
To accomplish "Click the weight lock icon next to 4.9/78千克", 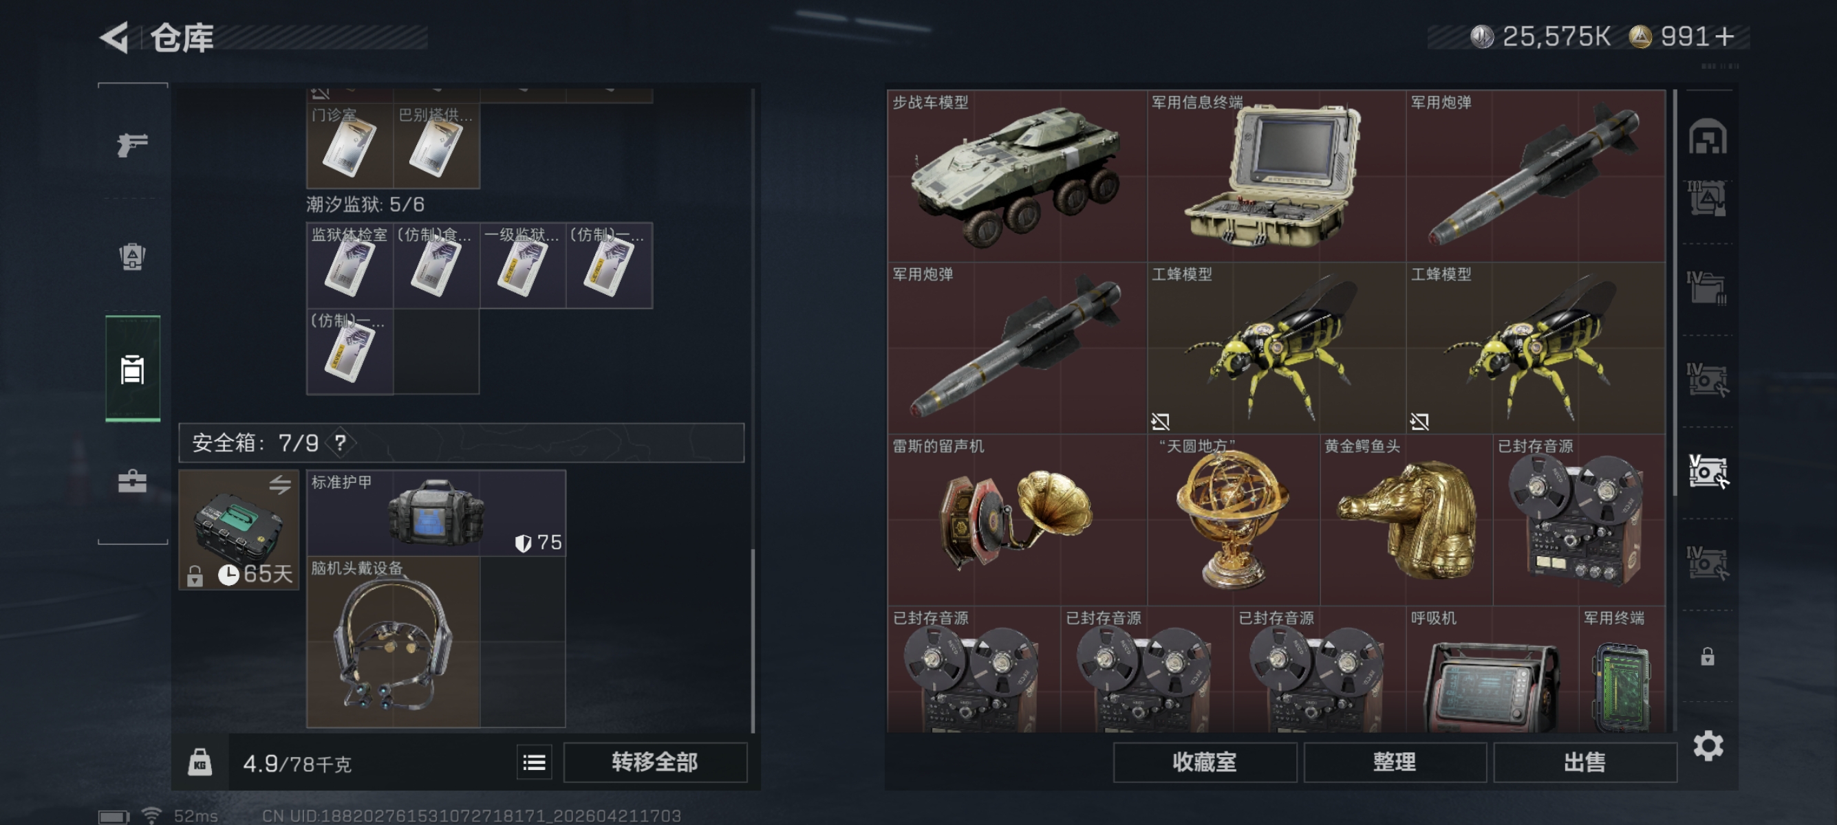I will coord(200,762).
